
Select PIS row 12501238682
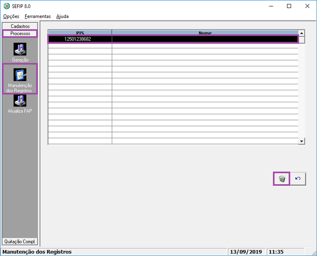point(173,39)
